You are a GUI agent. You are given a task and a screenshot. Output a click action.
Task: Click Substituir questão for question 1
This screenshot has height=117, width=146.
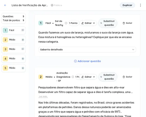108,23
